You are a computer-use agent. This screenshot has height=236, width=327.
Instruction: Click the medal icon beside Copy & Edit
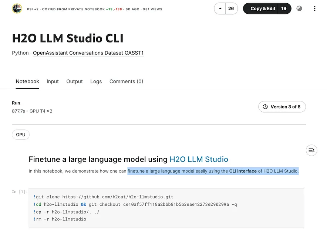[299, 8]
